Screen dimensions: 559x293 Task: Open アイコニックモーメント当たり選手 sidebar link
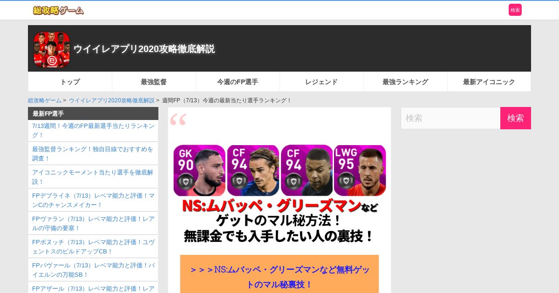click(x=93, y=177)
